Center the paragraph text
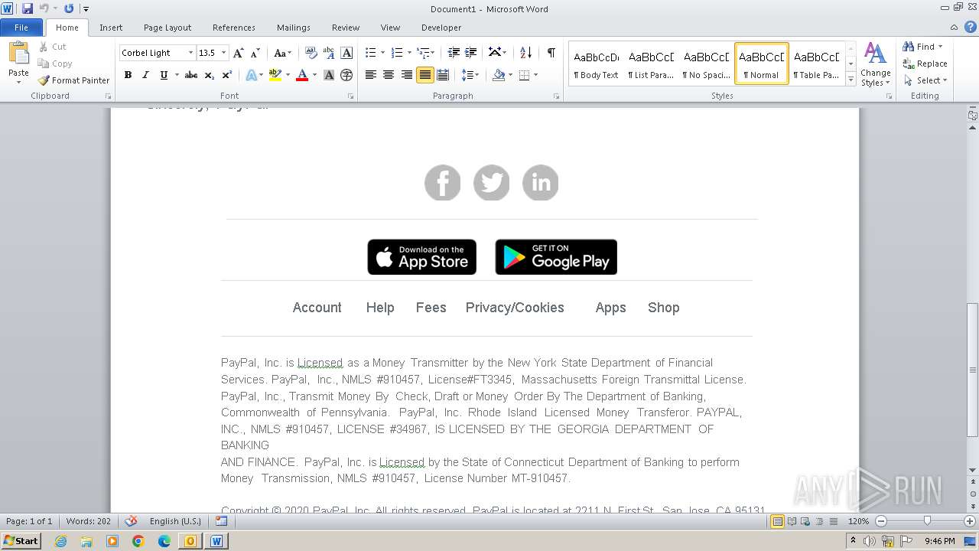 point(389,75)
